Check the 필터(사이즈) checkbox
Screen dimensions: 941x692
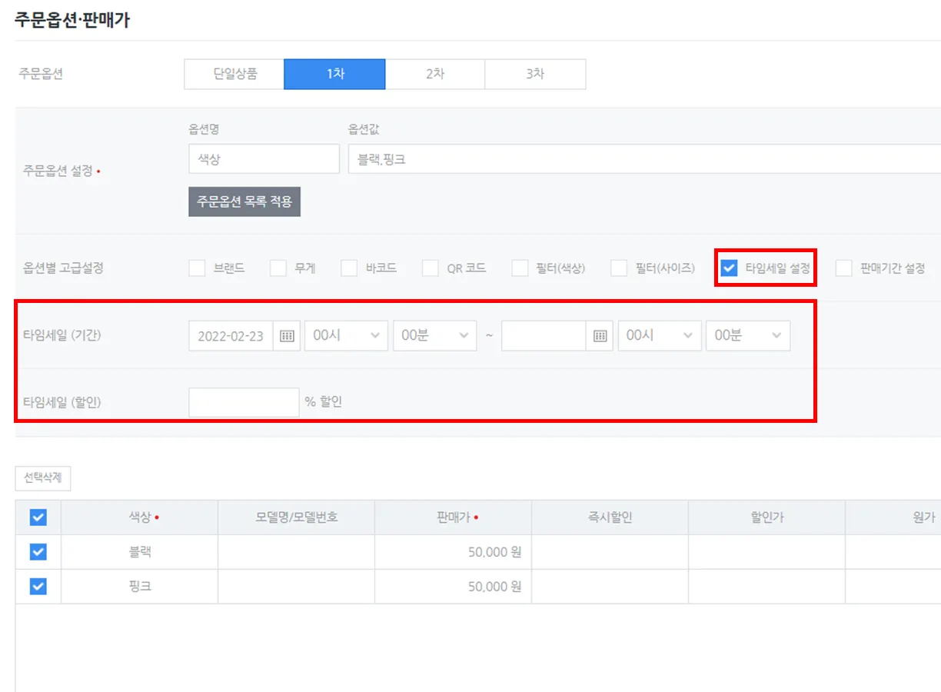coord(619,268)
